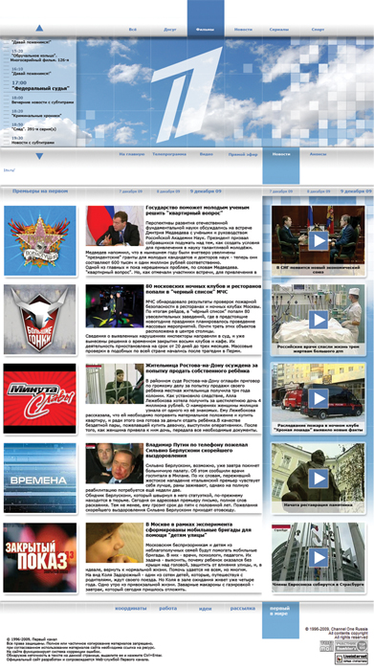The height and width of the screenshot is (670, 374).
Task: Play the monument restoration video
Action: pyautogui.click(x=319, y=479)
